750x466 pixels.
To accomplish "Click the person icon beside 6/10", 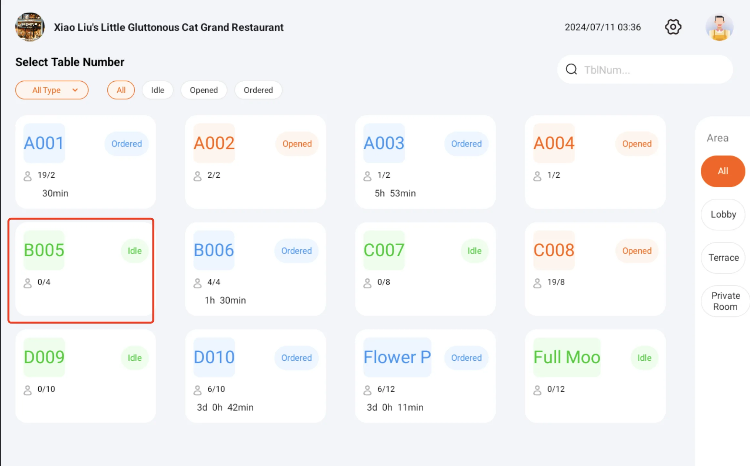I will pyautogui.click(x=198, y=390).
